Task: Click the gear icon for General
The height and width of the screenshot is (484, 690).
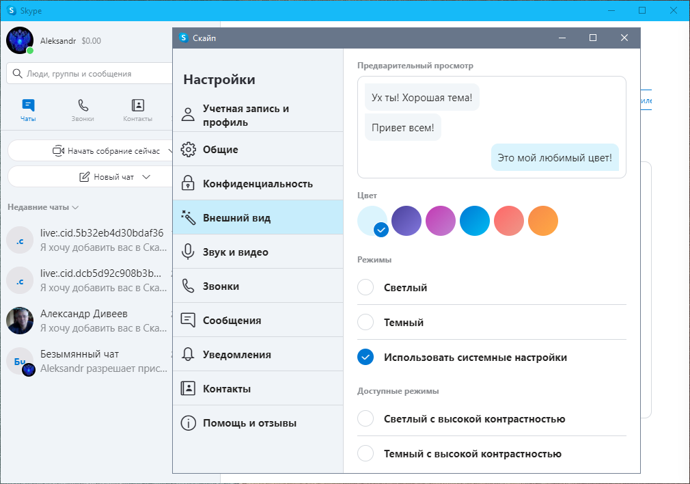Action: [189, 149]
